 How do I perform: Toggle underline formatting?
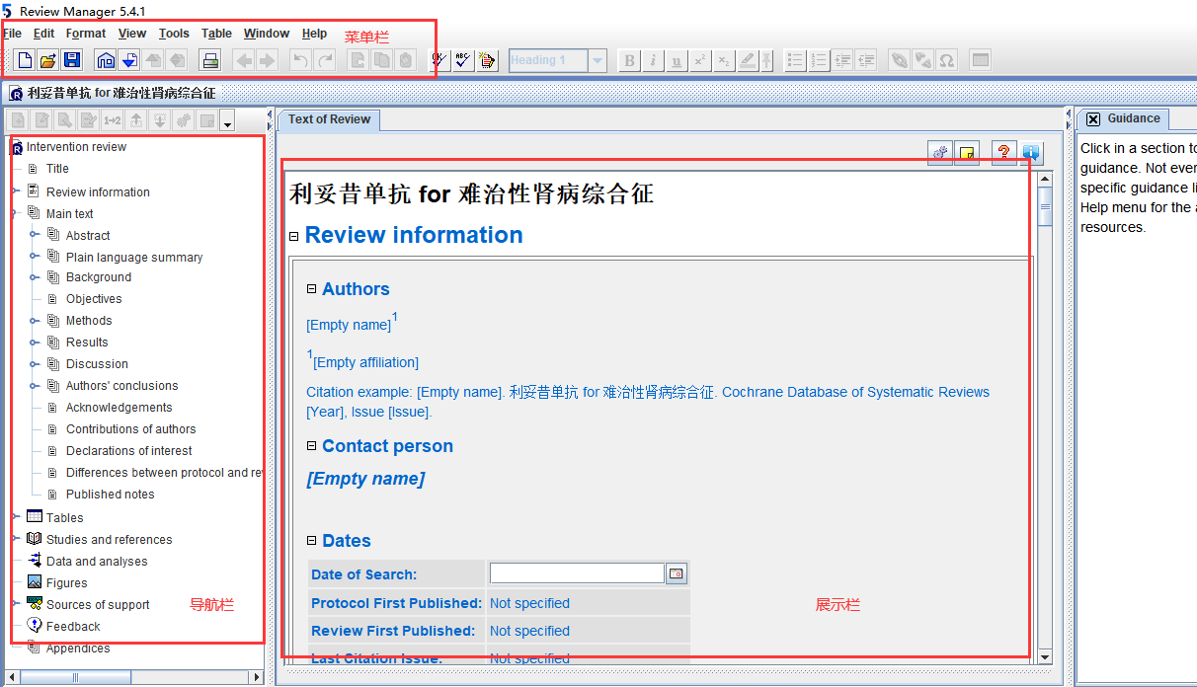[x=677, y=60]
